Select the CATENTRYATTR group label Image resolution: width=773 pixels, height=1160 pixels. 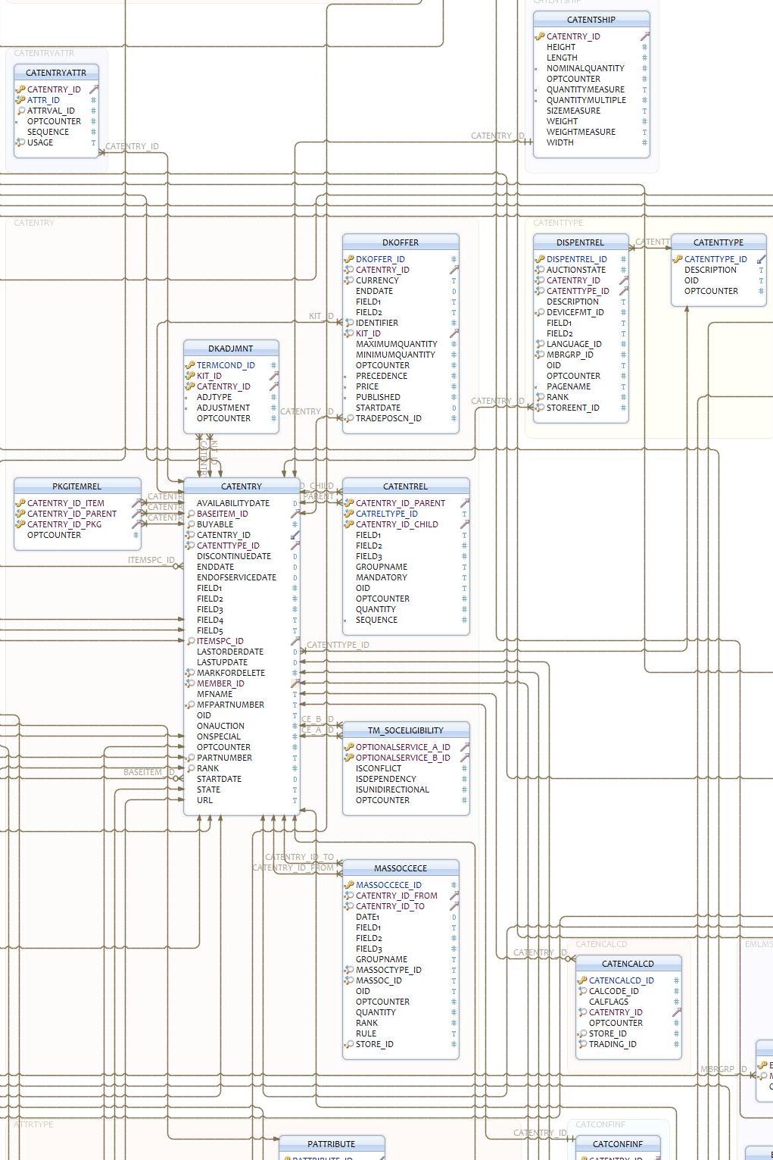(44, 54)
